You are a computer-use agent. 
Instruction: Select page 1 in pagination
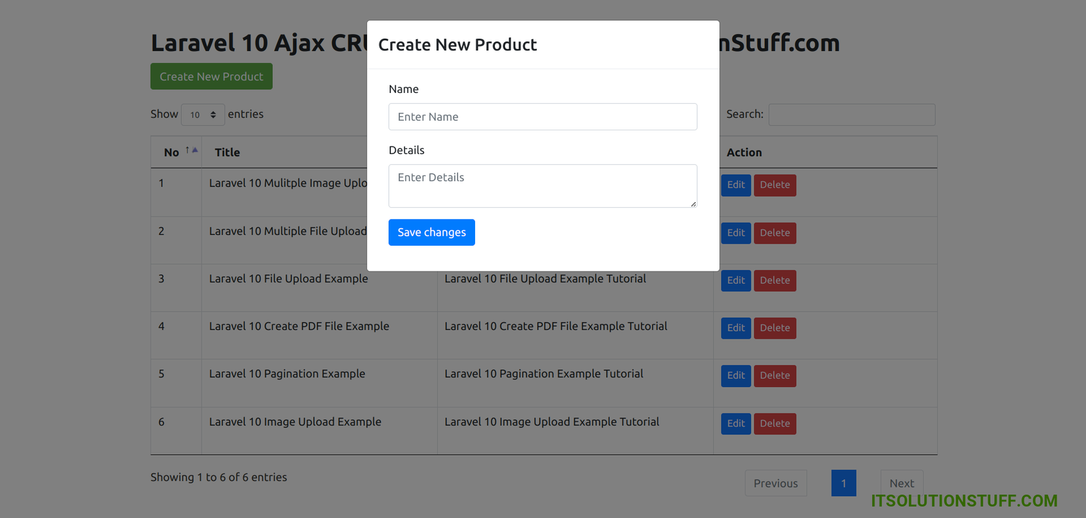(x=844, y=483)
